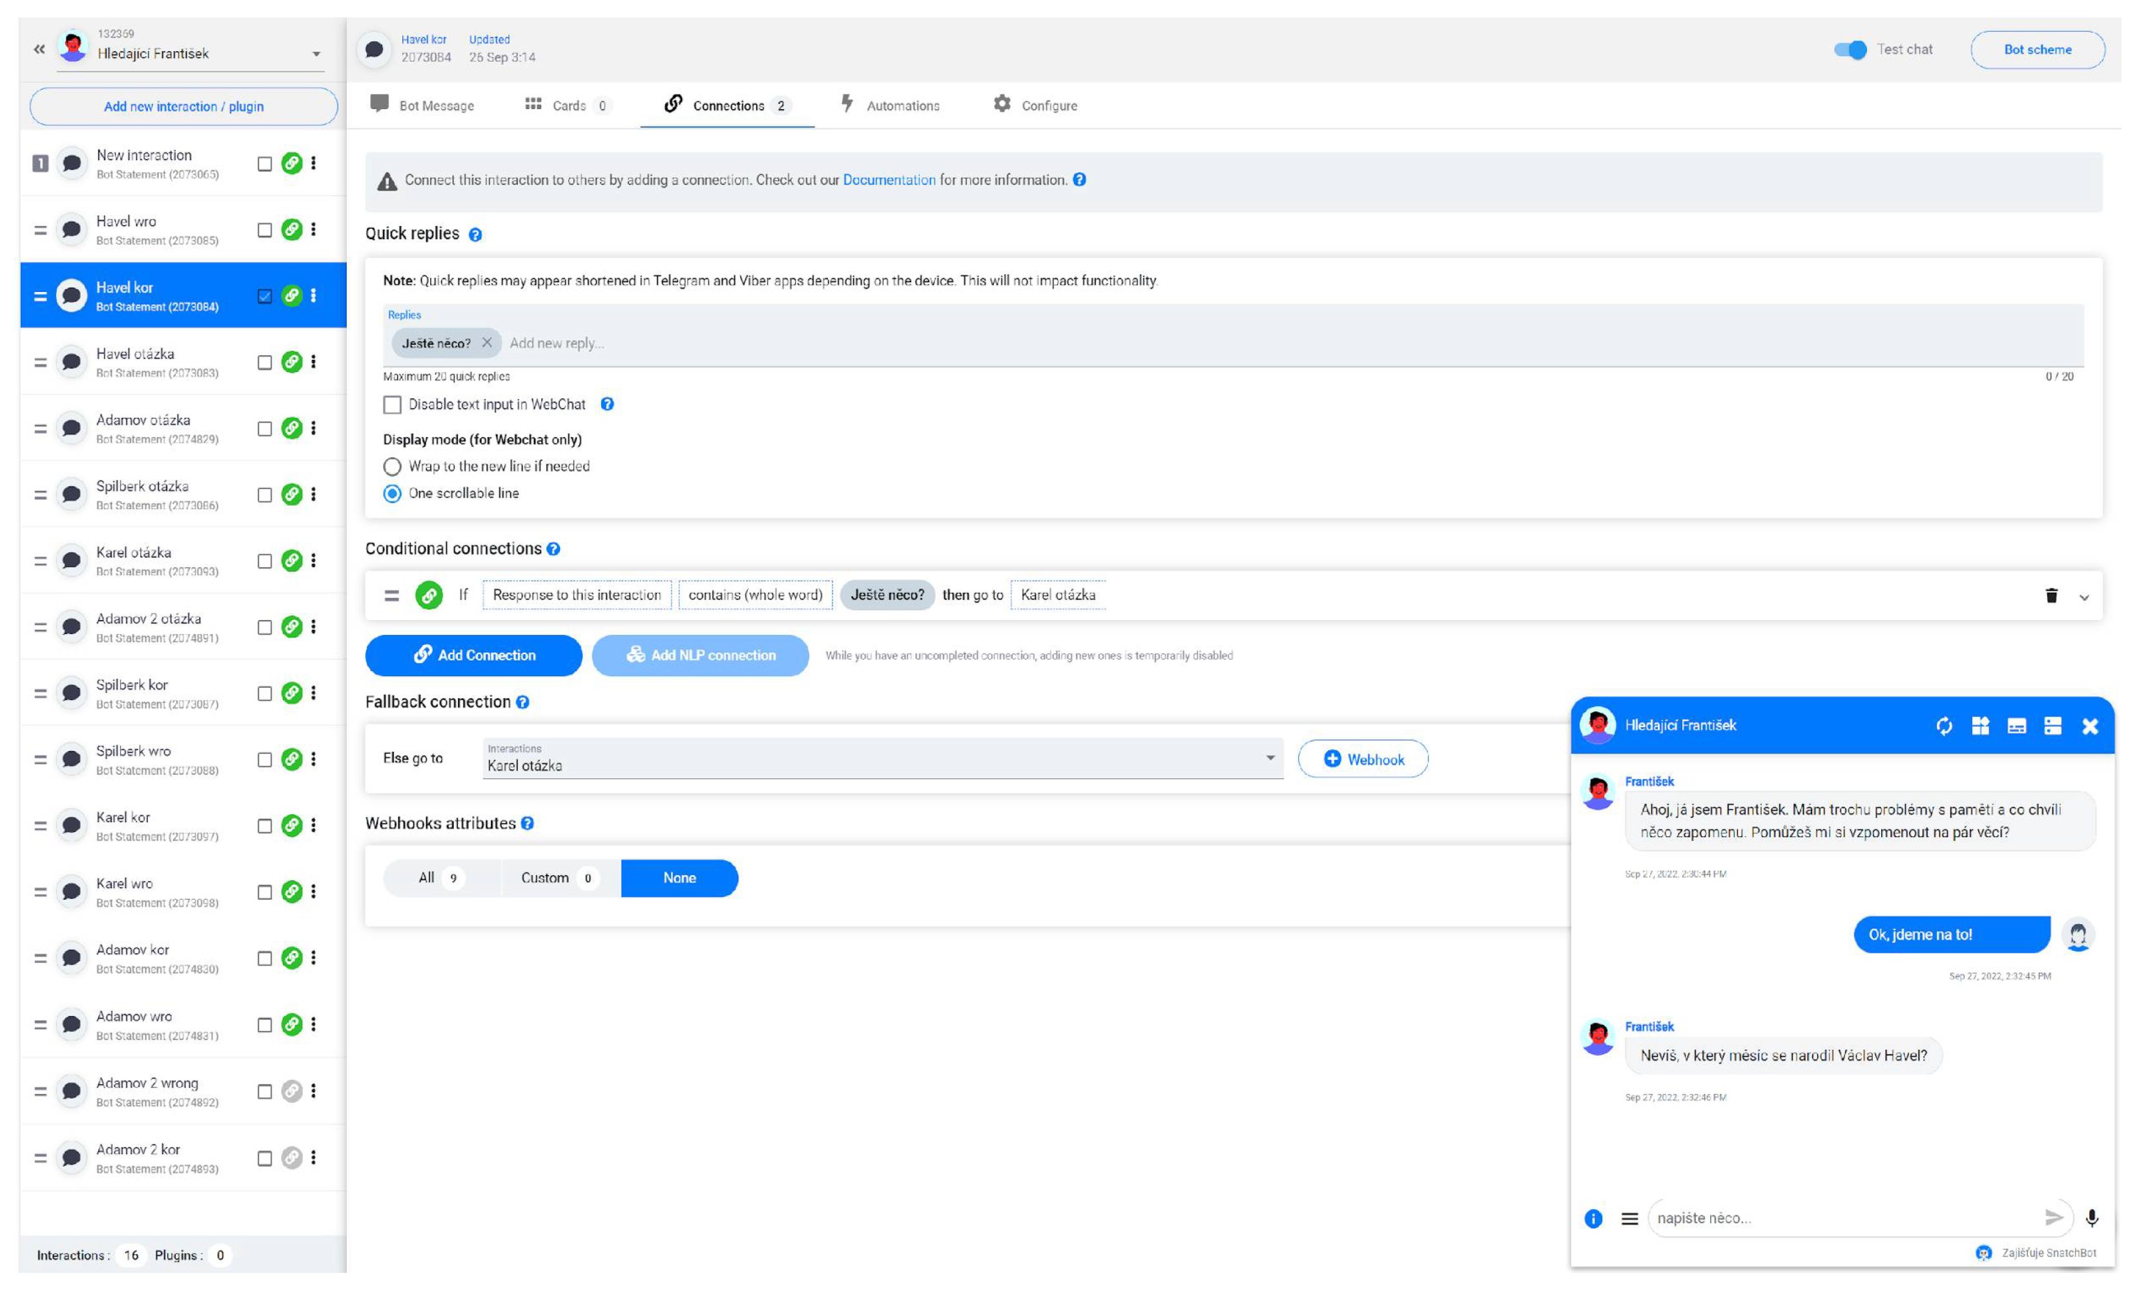
Task: Click the delete trash icon on conditional connection
Action: click(2051, 595)
